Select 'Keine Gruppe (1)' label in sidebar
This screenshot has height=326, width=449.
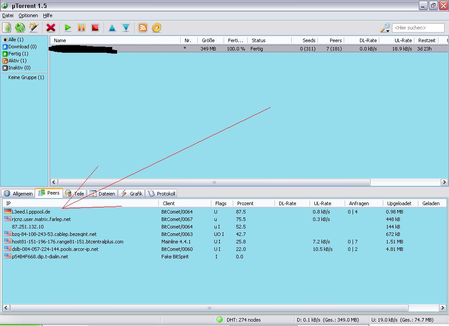(26, 77)
